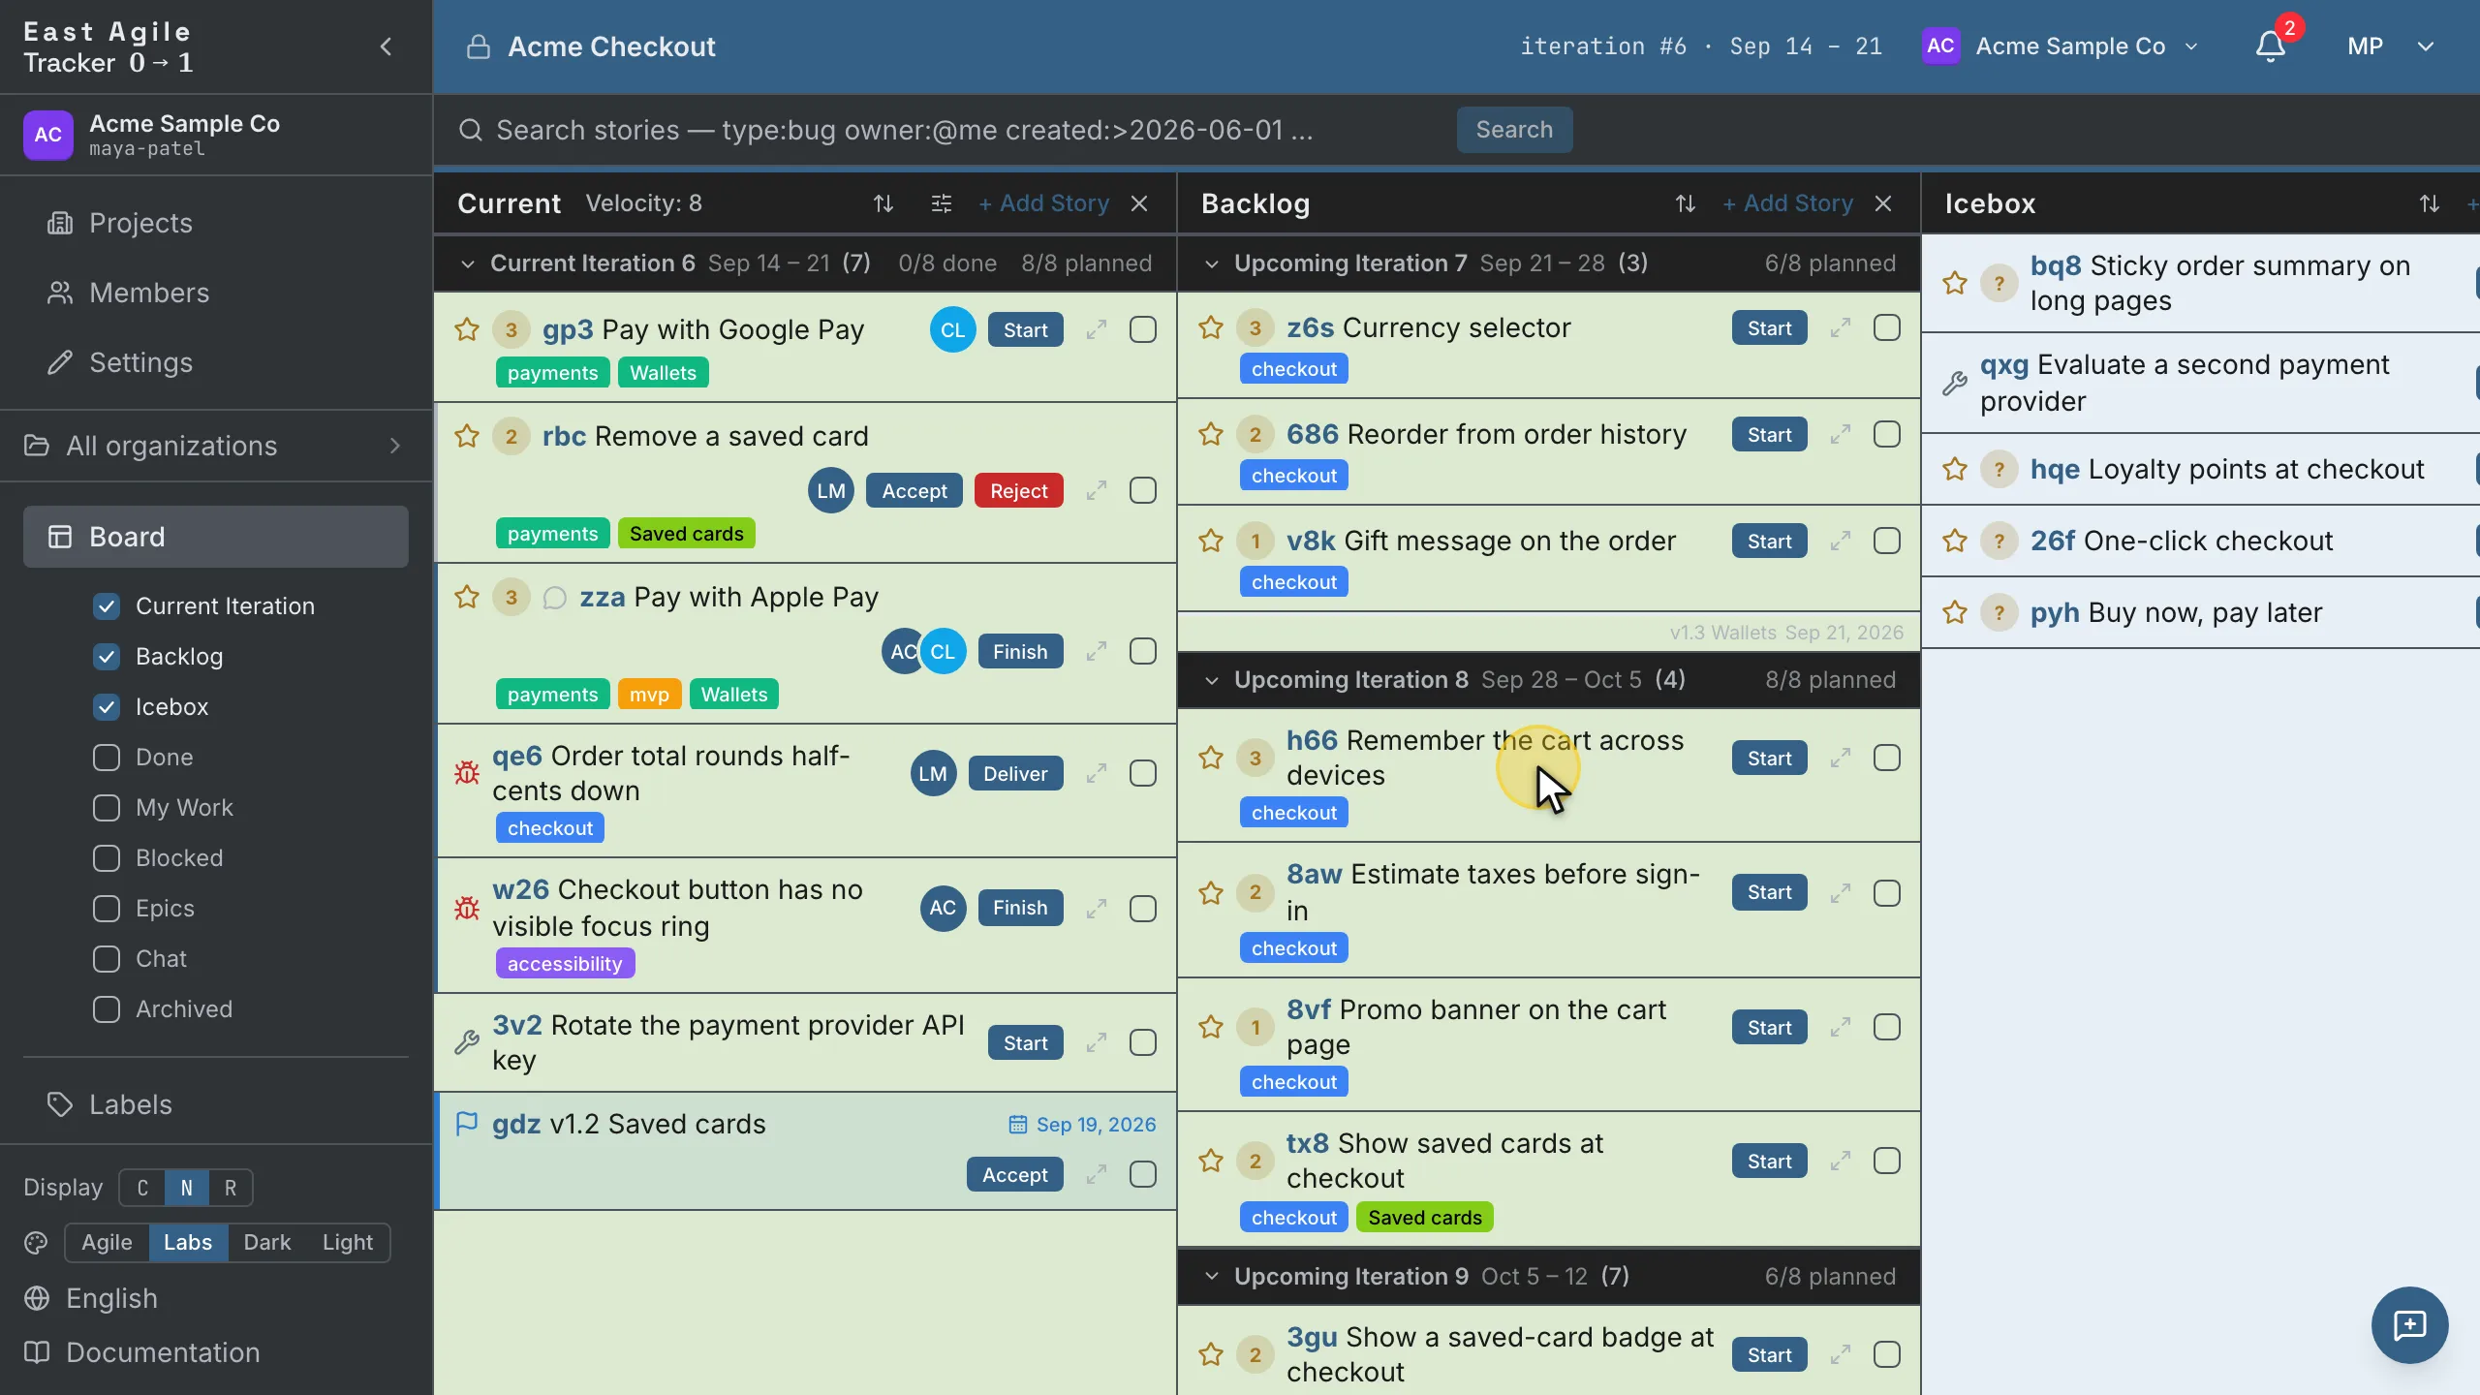Select the gp3 story checkbox
The width and height of the screenshot is (2480, 1395).
[x=1143, y=329]
